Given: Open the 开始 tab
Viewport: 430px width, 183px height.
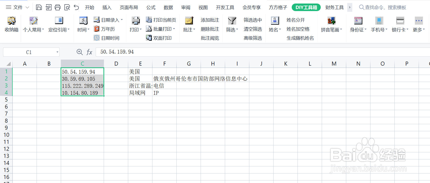Looking at the screenshot, I should point(90,7).
